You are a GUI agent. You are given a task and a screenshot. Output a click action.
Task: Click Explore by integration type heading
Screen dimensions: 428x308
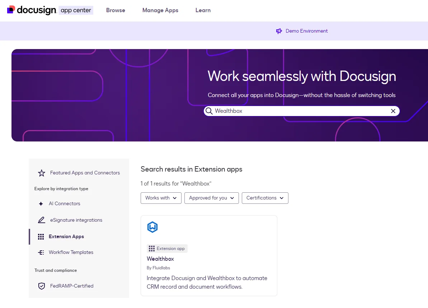click(x=61, y=189)
